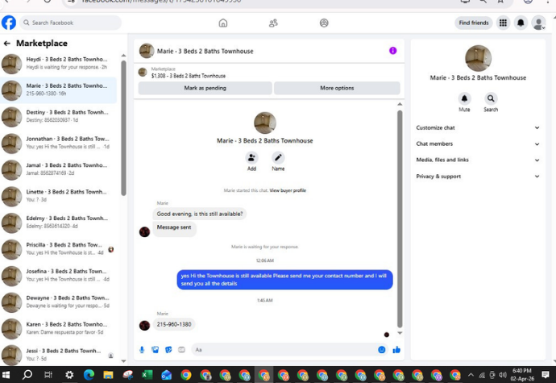Click the Facebook logo icon
The height and width of the screenshot is (383, 556).
[9, 23]
